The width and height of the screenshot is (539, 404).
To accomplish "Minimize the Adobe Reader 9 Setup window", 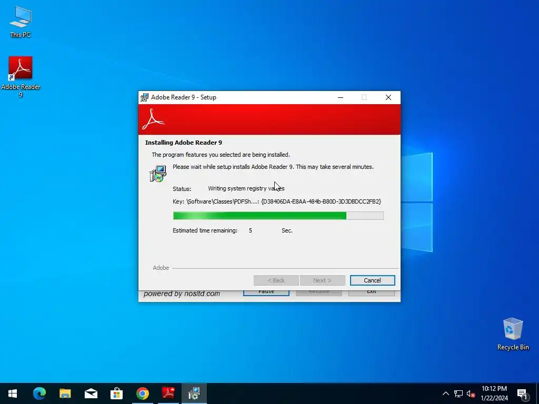I will [341, 97].
